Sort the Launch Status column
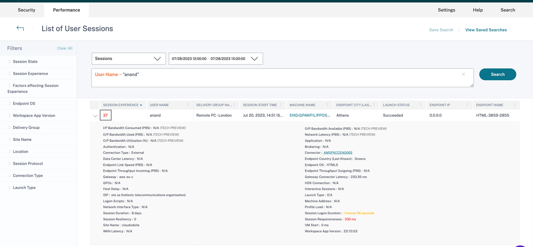The image size is (533, 247). click(x=421, y=105)
